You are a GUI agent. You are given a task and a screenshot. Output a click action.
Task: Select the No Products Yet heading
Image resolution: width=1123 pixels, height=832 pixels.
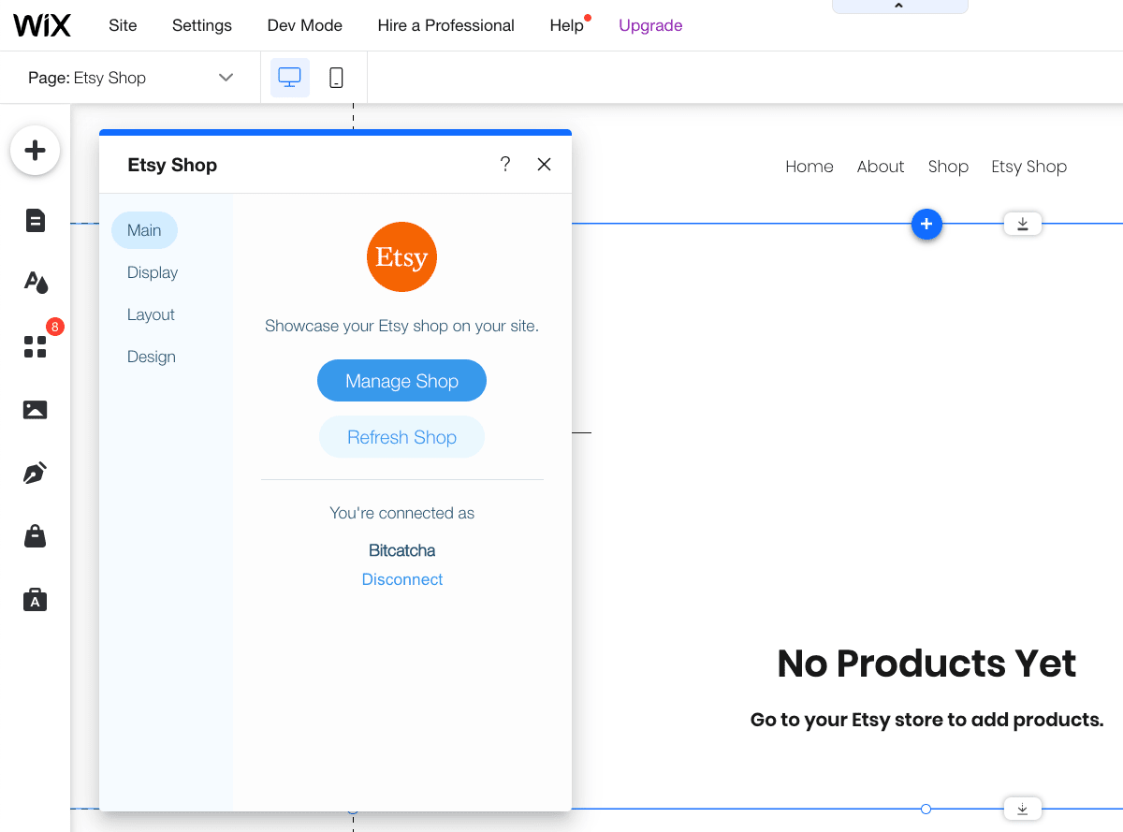tap(926, 664)
